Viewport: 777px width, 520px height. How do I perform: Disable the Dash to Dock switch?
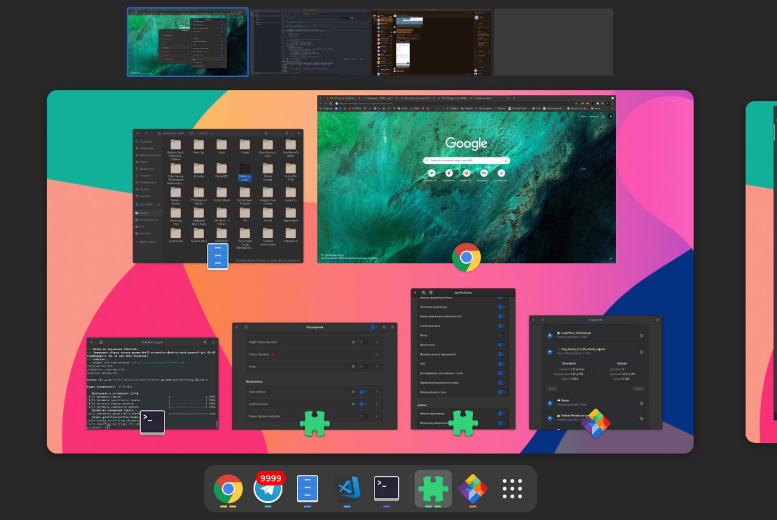tap(364, 392)
